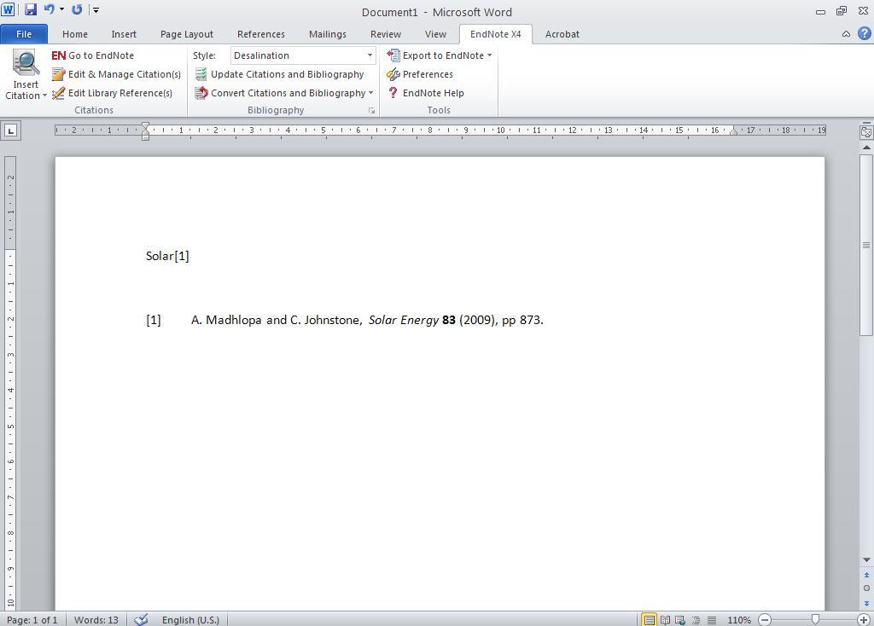Select Print Layout view

point(649,620)
